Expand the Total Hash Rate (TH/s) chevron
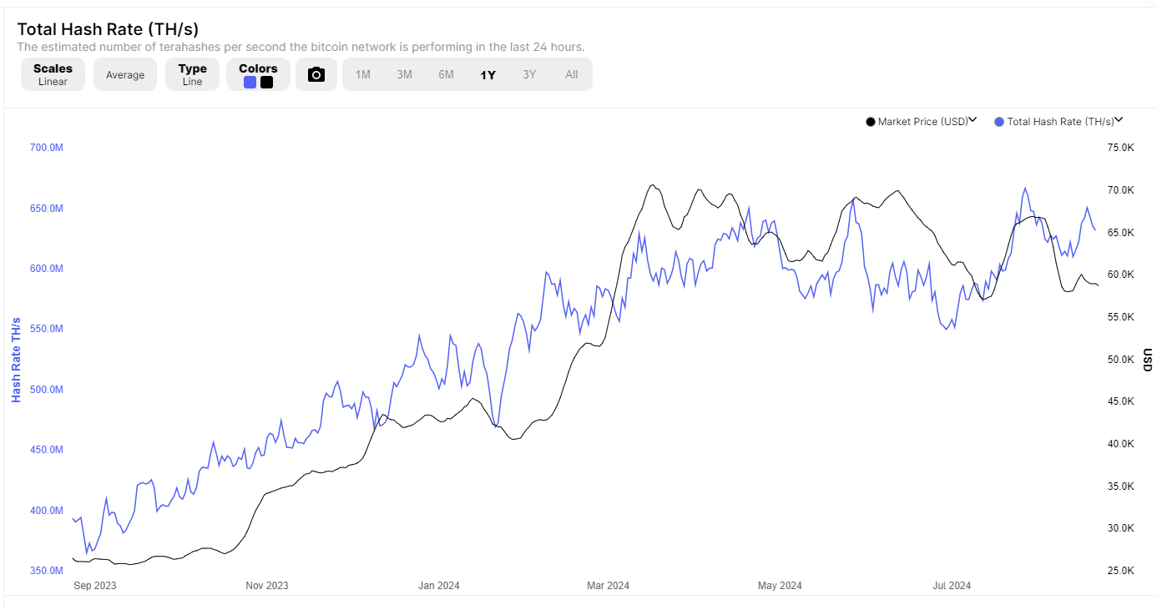Screen dimensions: 1157x610 point(1119,120)
